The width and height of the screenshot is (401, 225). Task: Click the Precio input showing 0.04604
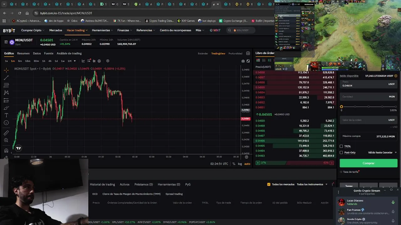(368, 84)
